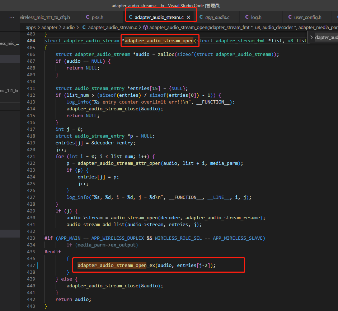Screen dimensions: 338x311
Task: Expand the sticky scroll chevron widget
Action: [311, 37]
